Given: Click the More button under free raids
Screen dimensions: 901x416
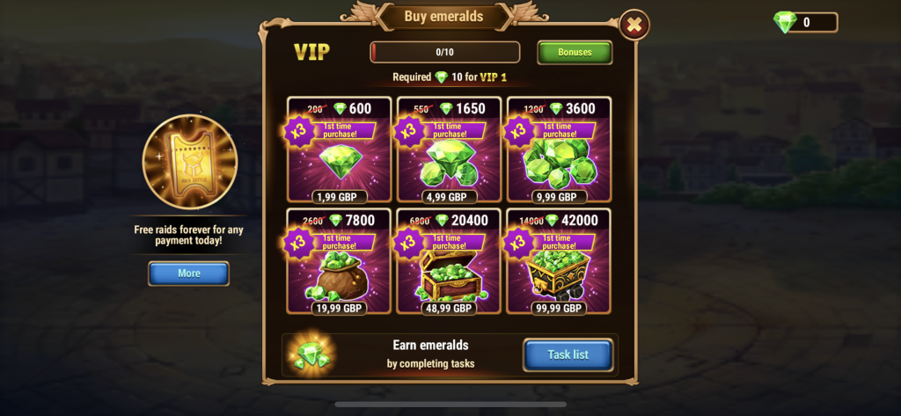Looking at the screenshot, I should [x=188, y=274].
